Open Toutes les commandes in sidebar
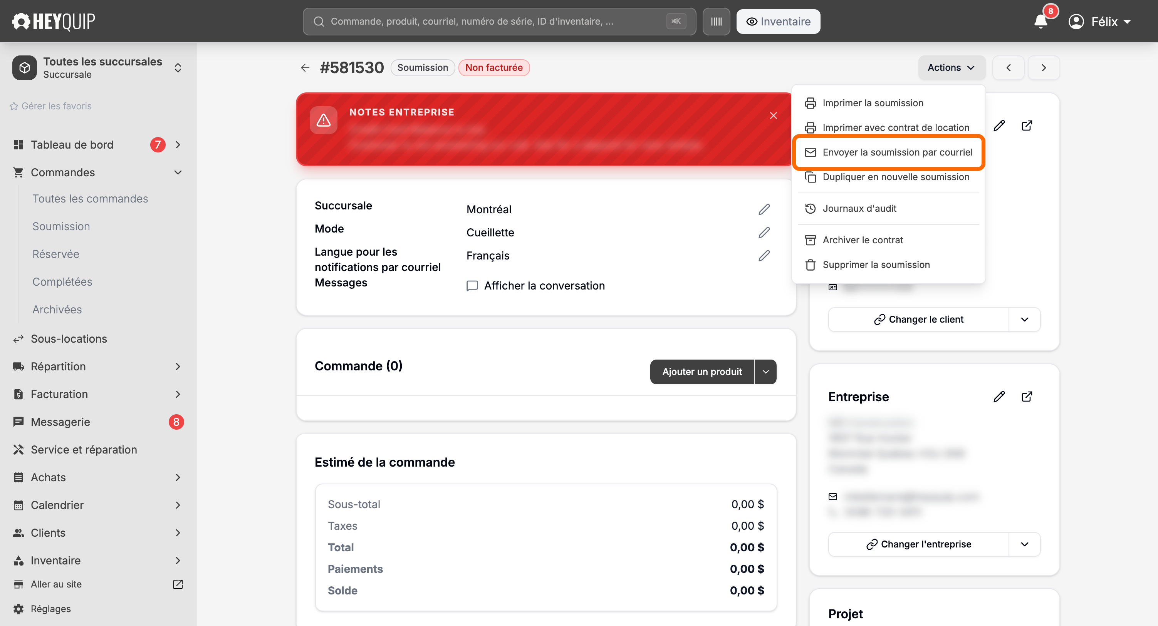The image size is (1158, 626). pyautogui.click(x=90, y=199)
